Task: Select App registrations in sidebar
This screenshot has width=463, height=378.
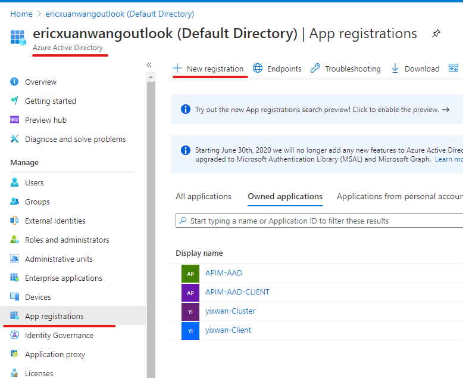Action: click(x=73, y=315)
